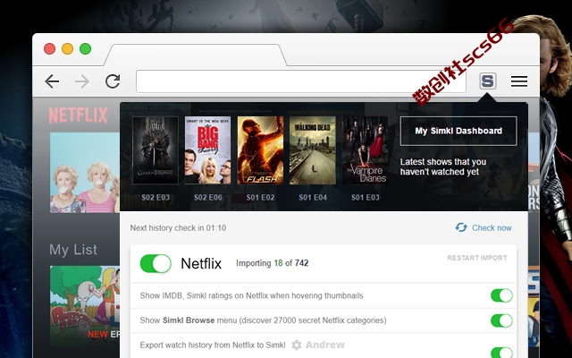Click the Latest shows you haven't watched text

[443, 166]
